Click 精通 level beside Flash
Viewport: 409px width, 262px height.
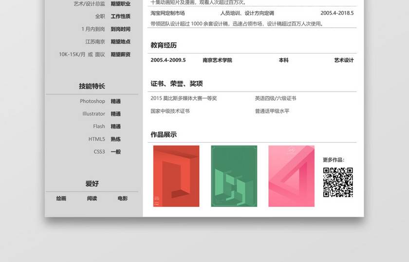[x=115, y=126]
